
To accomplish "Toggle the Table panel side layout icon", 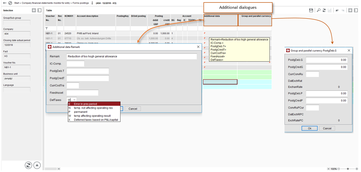I will [x=356, y=10].
